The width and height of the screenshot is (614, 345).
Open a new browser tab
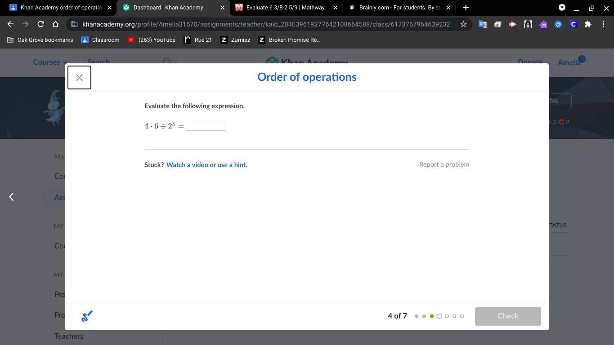[466, 8]
